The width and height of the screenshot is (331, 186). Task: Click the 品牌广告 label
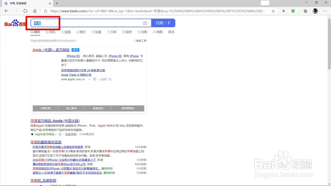[106, 79]
